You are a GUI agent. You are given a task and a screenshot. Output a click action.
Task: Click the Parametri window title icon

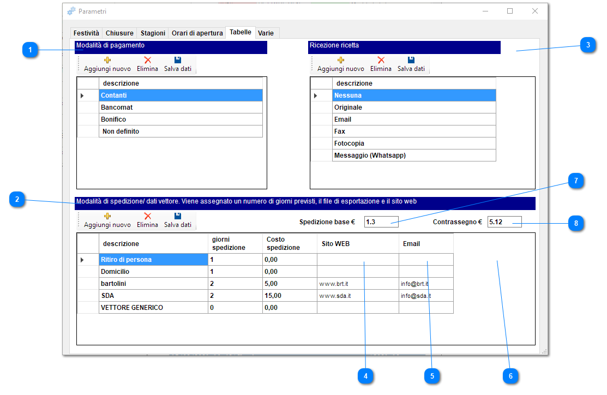point(71,11)
